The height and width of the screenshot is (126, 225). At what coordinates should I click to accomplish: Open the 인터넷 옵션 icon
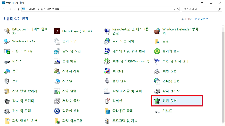click(157, 81)
